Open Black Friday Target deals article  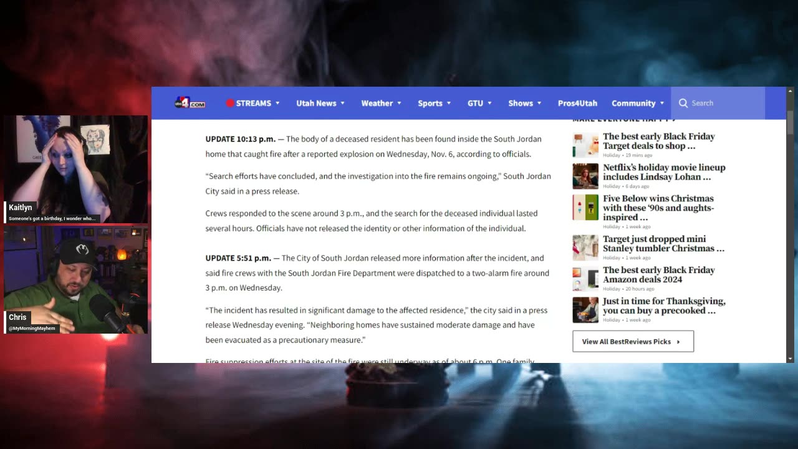click(x=659, y=141)
